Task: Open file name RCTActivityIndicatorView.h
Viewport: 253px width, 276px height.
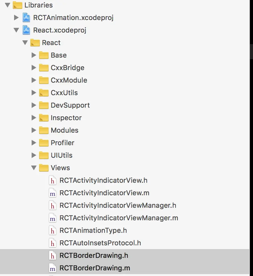Action: click(103, 181)
